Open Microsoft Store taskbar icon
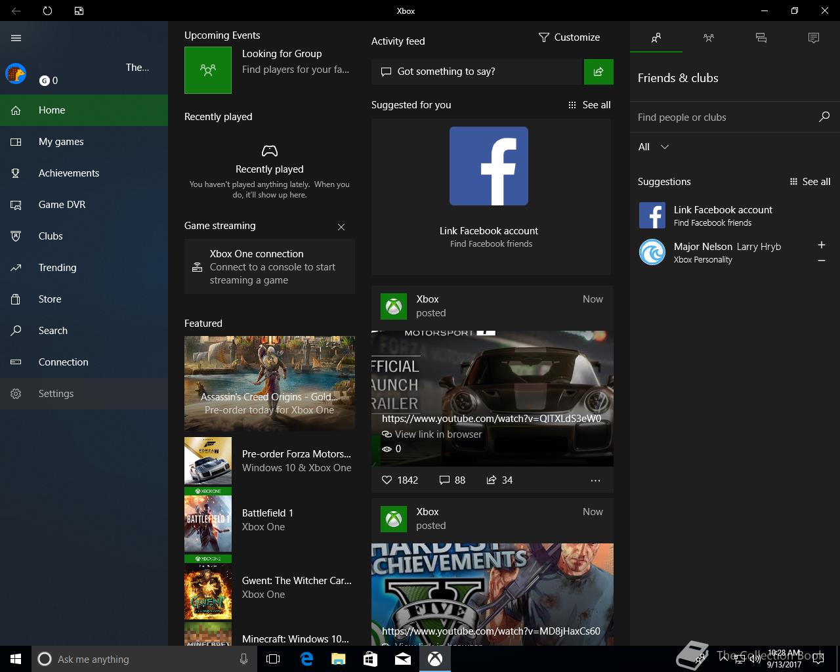 pos(371,659)
